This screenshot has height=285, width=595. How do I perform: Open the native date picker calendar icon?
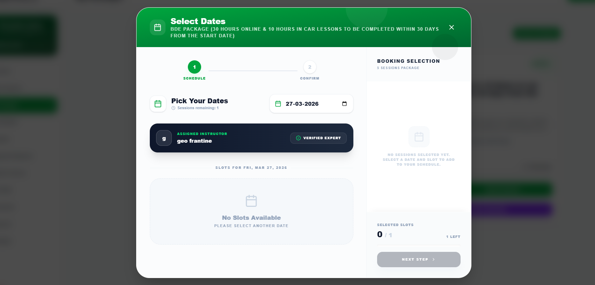344,104
